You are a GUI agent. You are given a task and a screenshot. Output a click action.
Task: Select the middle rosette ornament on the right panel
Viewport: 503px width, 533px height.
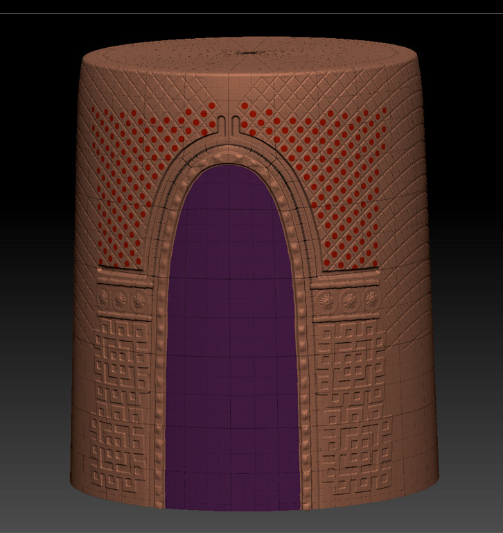pyautogui.click(x=351, y=300)
